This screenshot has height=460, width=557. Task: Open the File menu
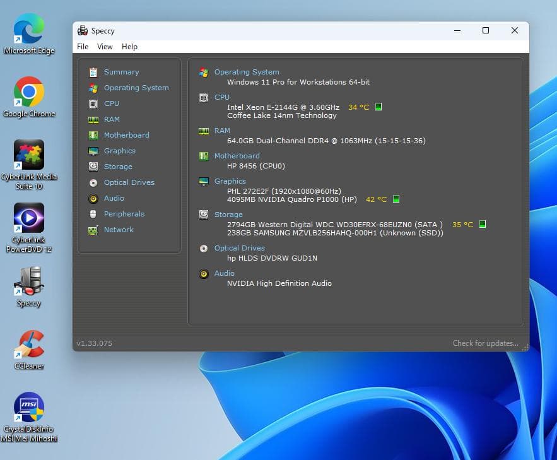(x=82, y=46)
